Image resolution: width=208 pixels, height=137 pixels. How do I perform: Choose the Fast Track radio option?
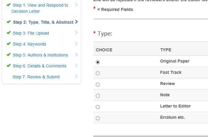click(98, 73)
